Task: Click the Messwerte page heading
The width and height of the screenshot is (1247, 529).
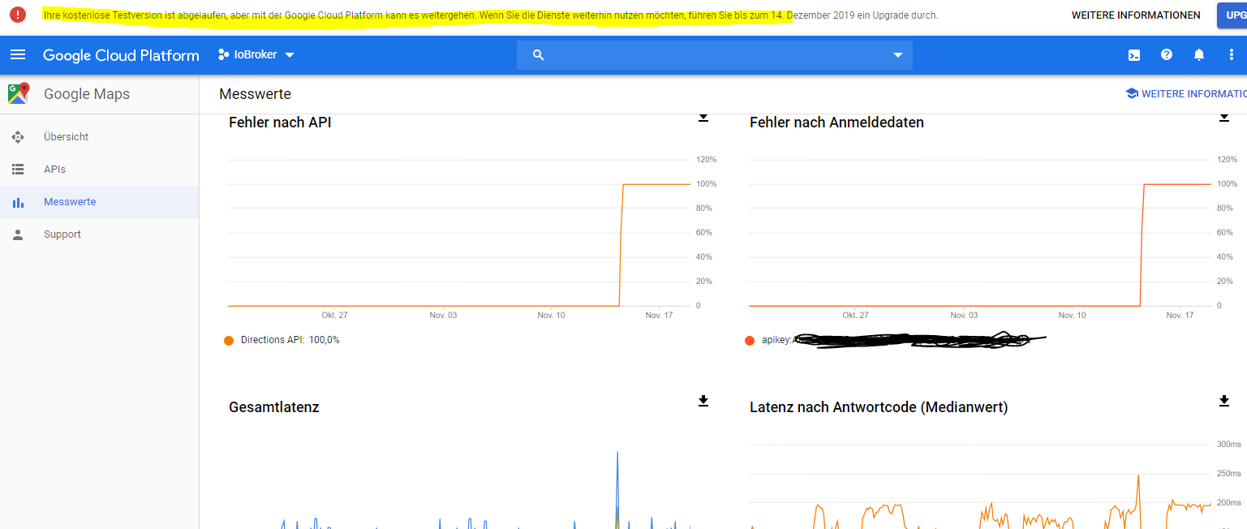Action: pyautogui.click(x=255, y=95)
